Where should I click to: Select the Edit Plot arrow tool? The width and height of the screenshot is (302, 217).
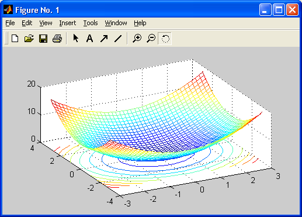point(76,38)
